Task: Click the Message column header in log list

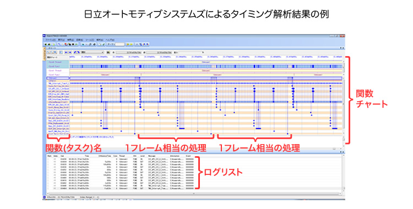Action: pos(151,156)
